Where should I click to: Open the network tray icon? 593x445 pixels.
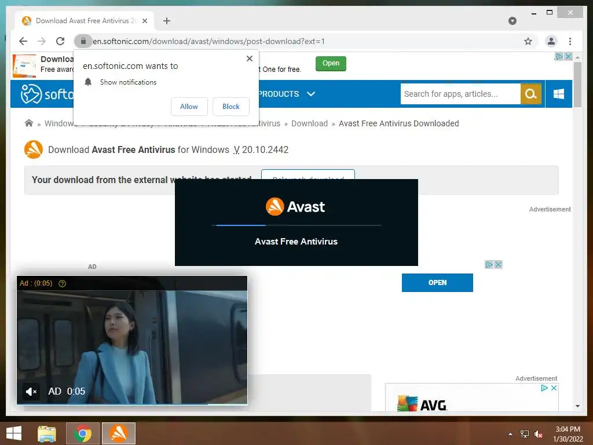click(x=524, y=434)
